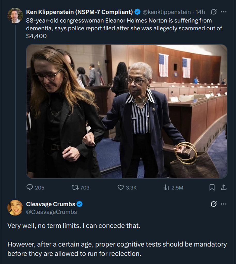The width and height of the screenshot is (236, 264).
Task: Share Ken Klippenstein's post
Action: [x=224, y=187]
